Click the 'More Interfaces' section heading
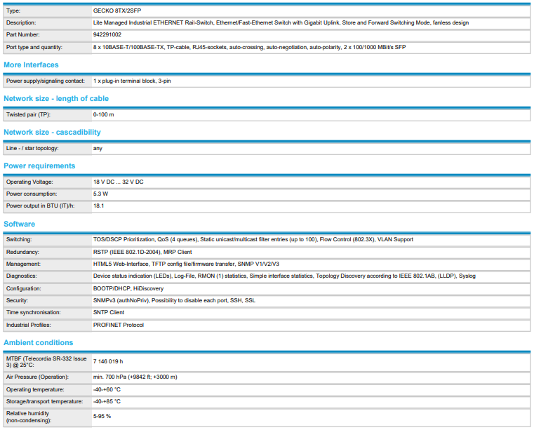The image size is (534, 430). click(31, 65)
